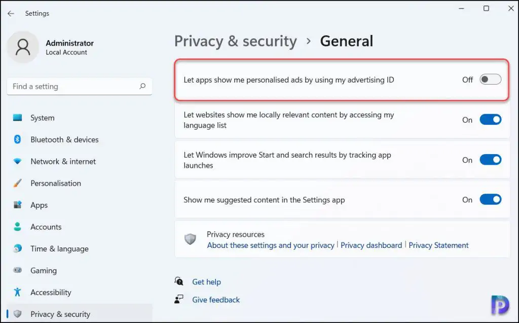Click the 'On' label beside the language list toggle
Screen dimensions: 519x323
tap(467, 120)
